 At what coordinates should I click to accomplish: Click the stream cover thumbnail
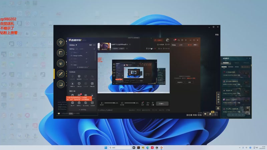click(x=104, y=46)
